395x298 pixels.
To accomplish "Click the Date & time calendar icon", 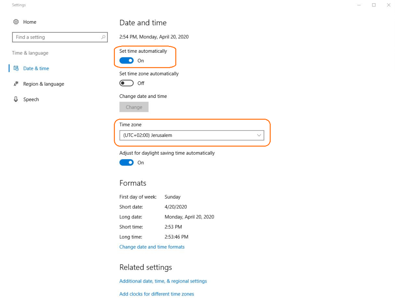I will (16, 68).
